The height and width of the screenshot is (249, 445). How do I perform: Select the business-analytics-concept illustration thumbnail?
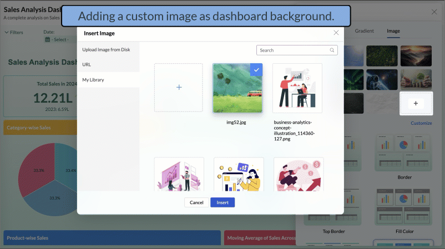(x=297, y=88)
